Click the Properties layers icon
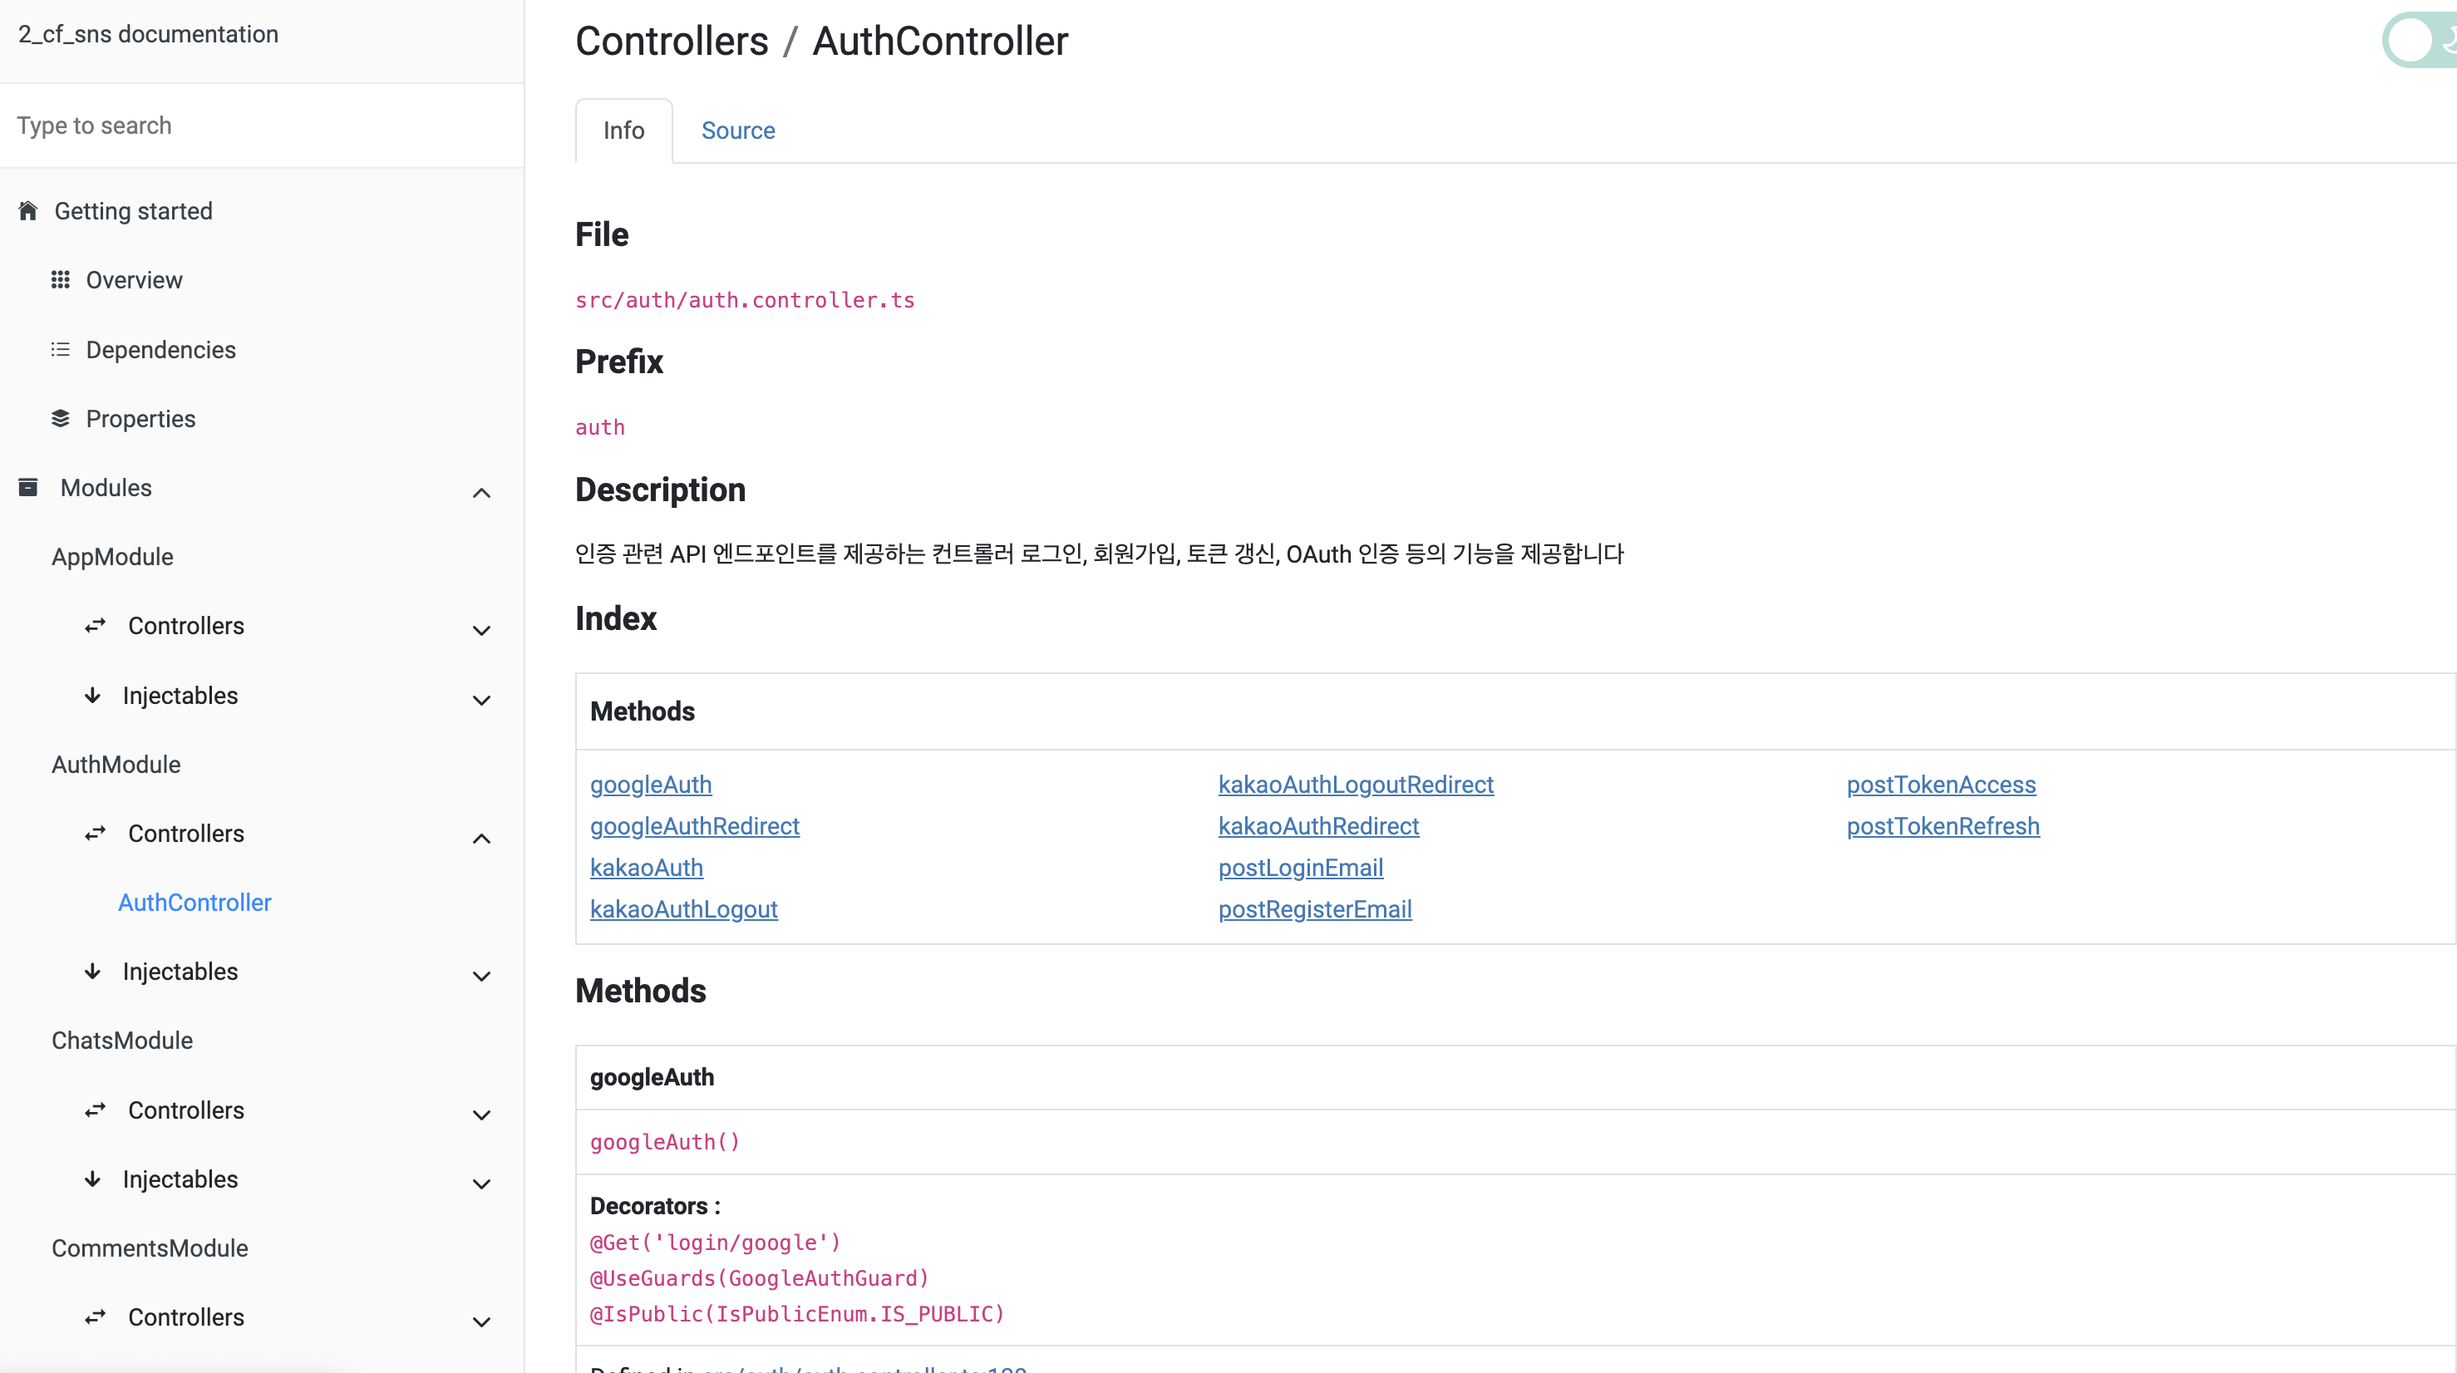This screenshot has width=2457, height=1373. coord(60,419)
